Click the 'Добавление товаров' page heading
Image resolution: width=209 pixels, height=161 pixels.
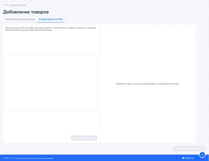coord(26,12)
